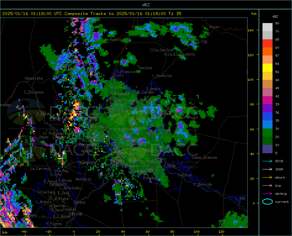Viewport: 292px width, 236px height.
Task: Click the magenta eb+bip arrow in legend
Action: pos(267,194)
